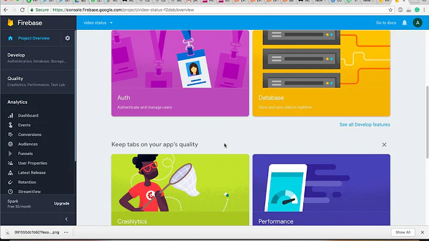
Task: Expand the Quality section
Action: (38, 81)
